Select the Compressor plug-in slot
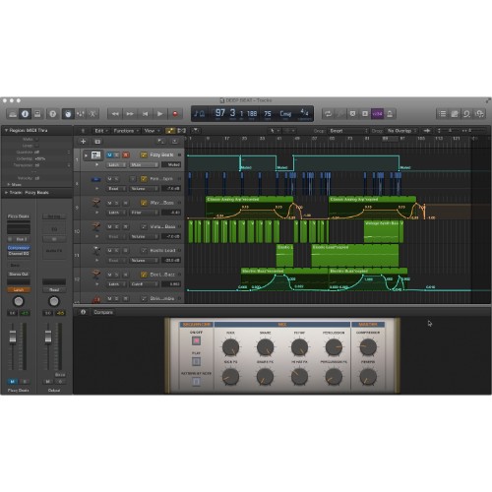This screenshot has width=492, height=492. coord(19,248)
